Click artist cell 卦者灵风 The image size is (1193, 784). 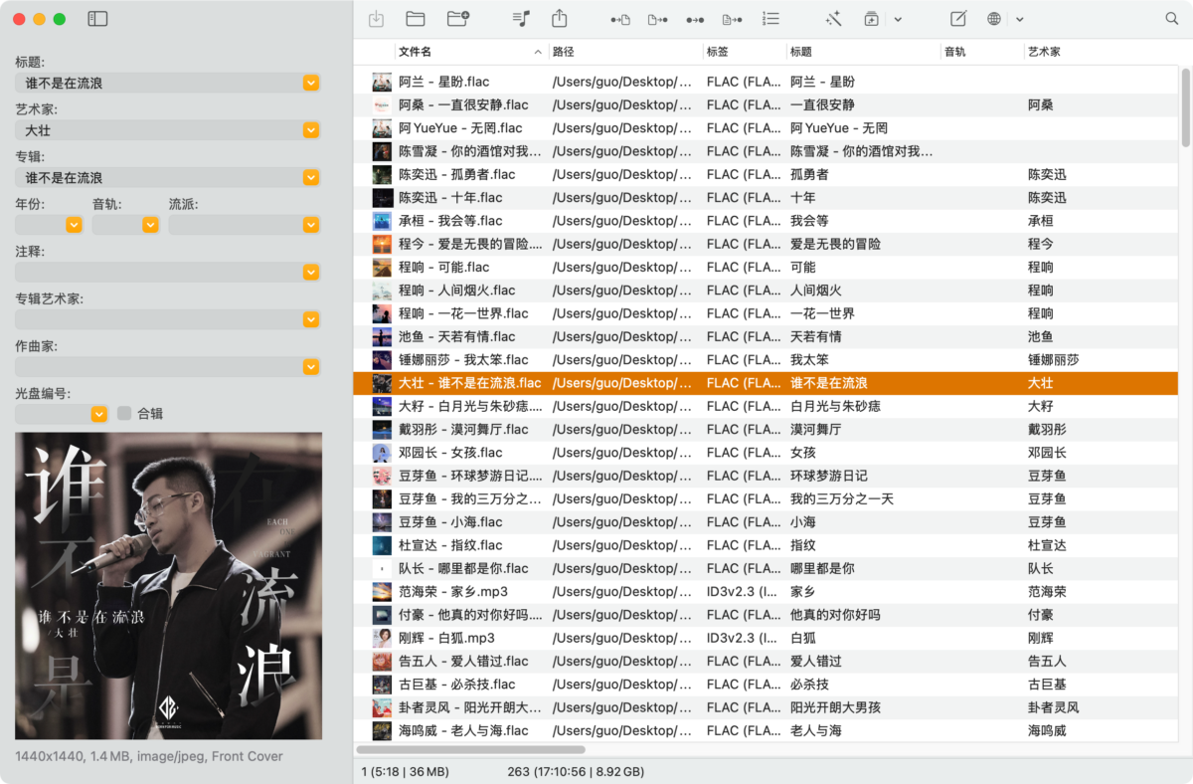pos(1053,707)
